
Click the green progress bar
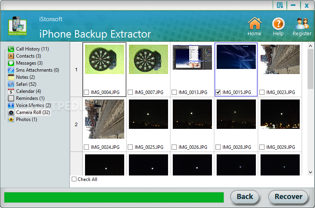114,197
